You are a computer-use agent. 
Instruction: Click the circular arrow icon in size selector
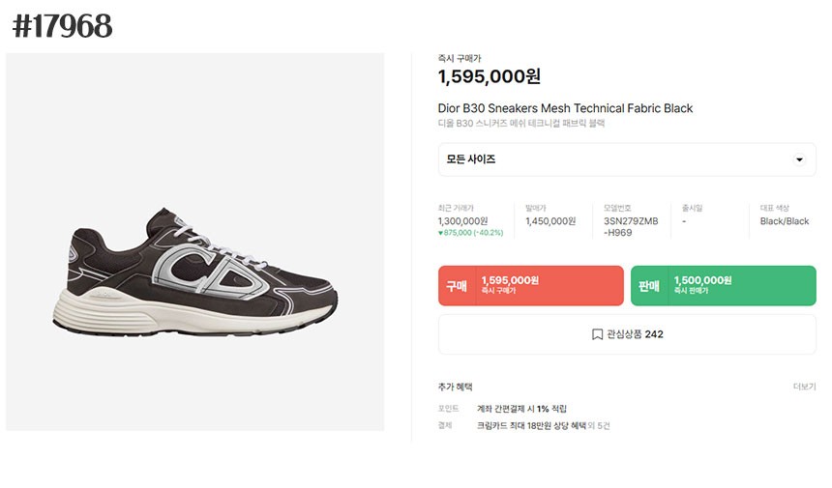tap(799, 159)
